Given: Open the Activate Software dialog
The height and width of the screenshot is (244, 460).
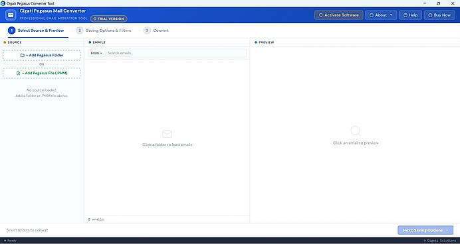Looking at the screenshot, I should 339,15.
